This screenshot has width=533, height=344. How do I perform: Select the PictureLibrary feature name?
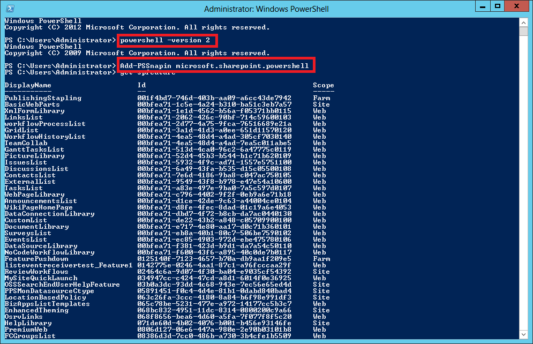pyautogui.click(x=34, y=156)
